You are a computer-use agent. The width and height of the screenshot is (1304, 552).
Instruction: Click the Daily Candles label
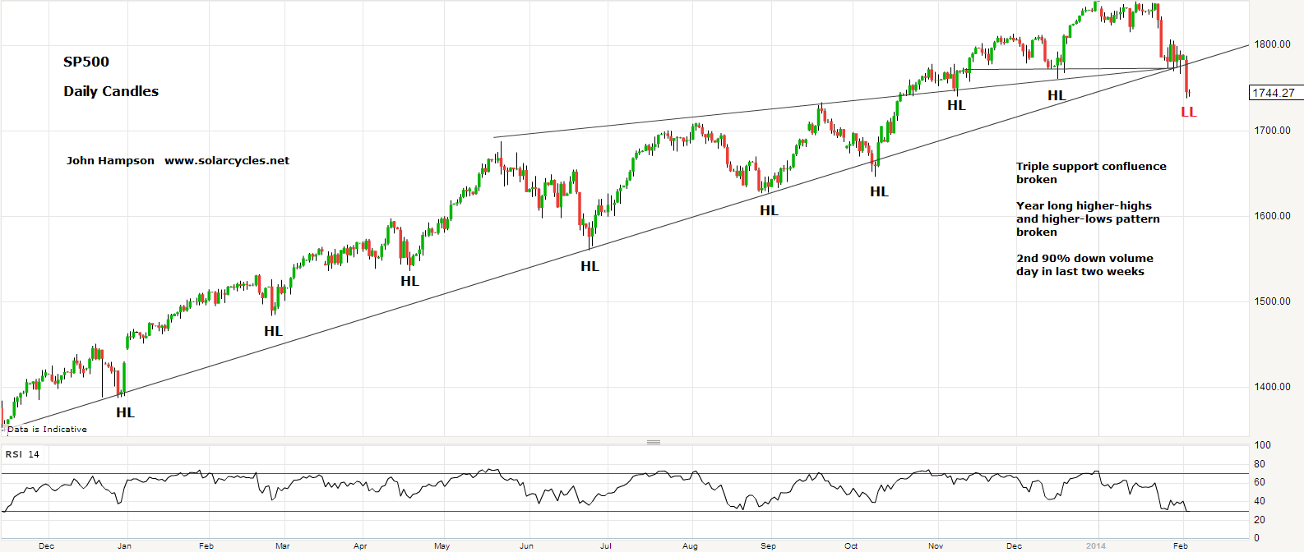point(111,91)
